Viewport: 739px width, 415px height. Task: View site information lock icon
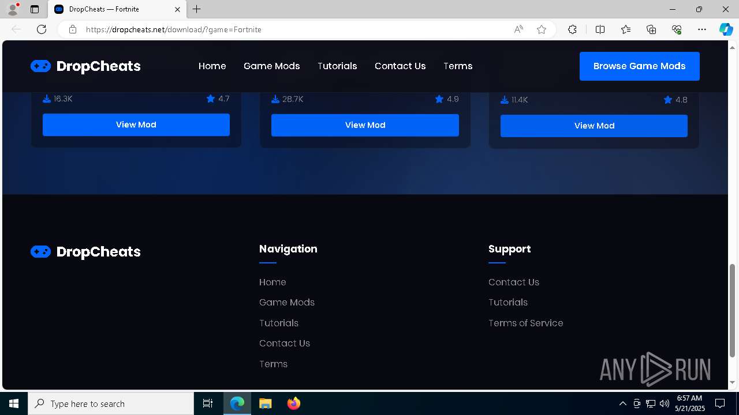click(x=72, y=29)
